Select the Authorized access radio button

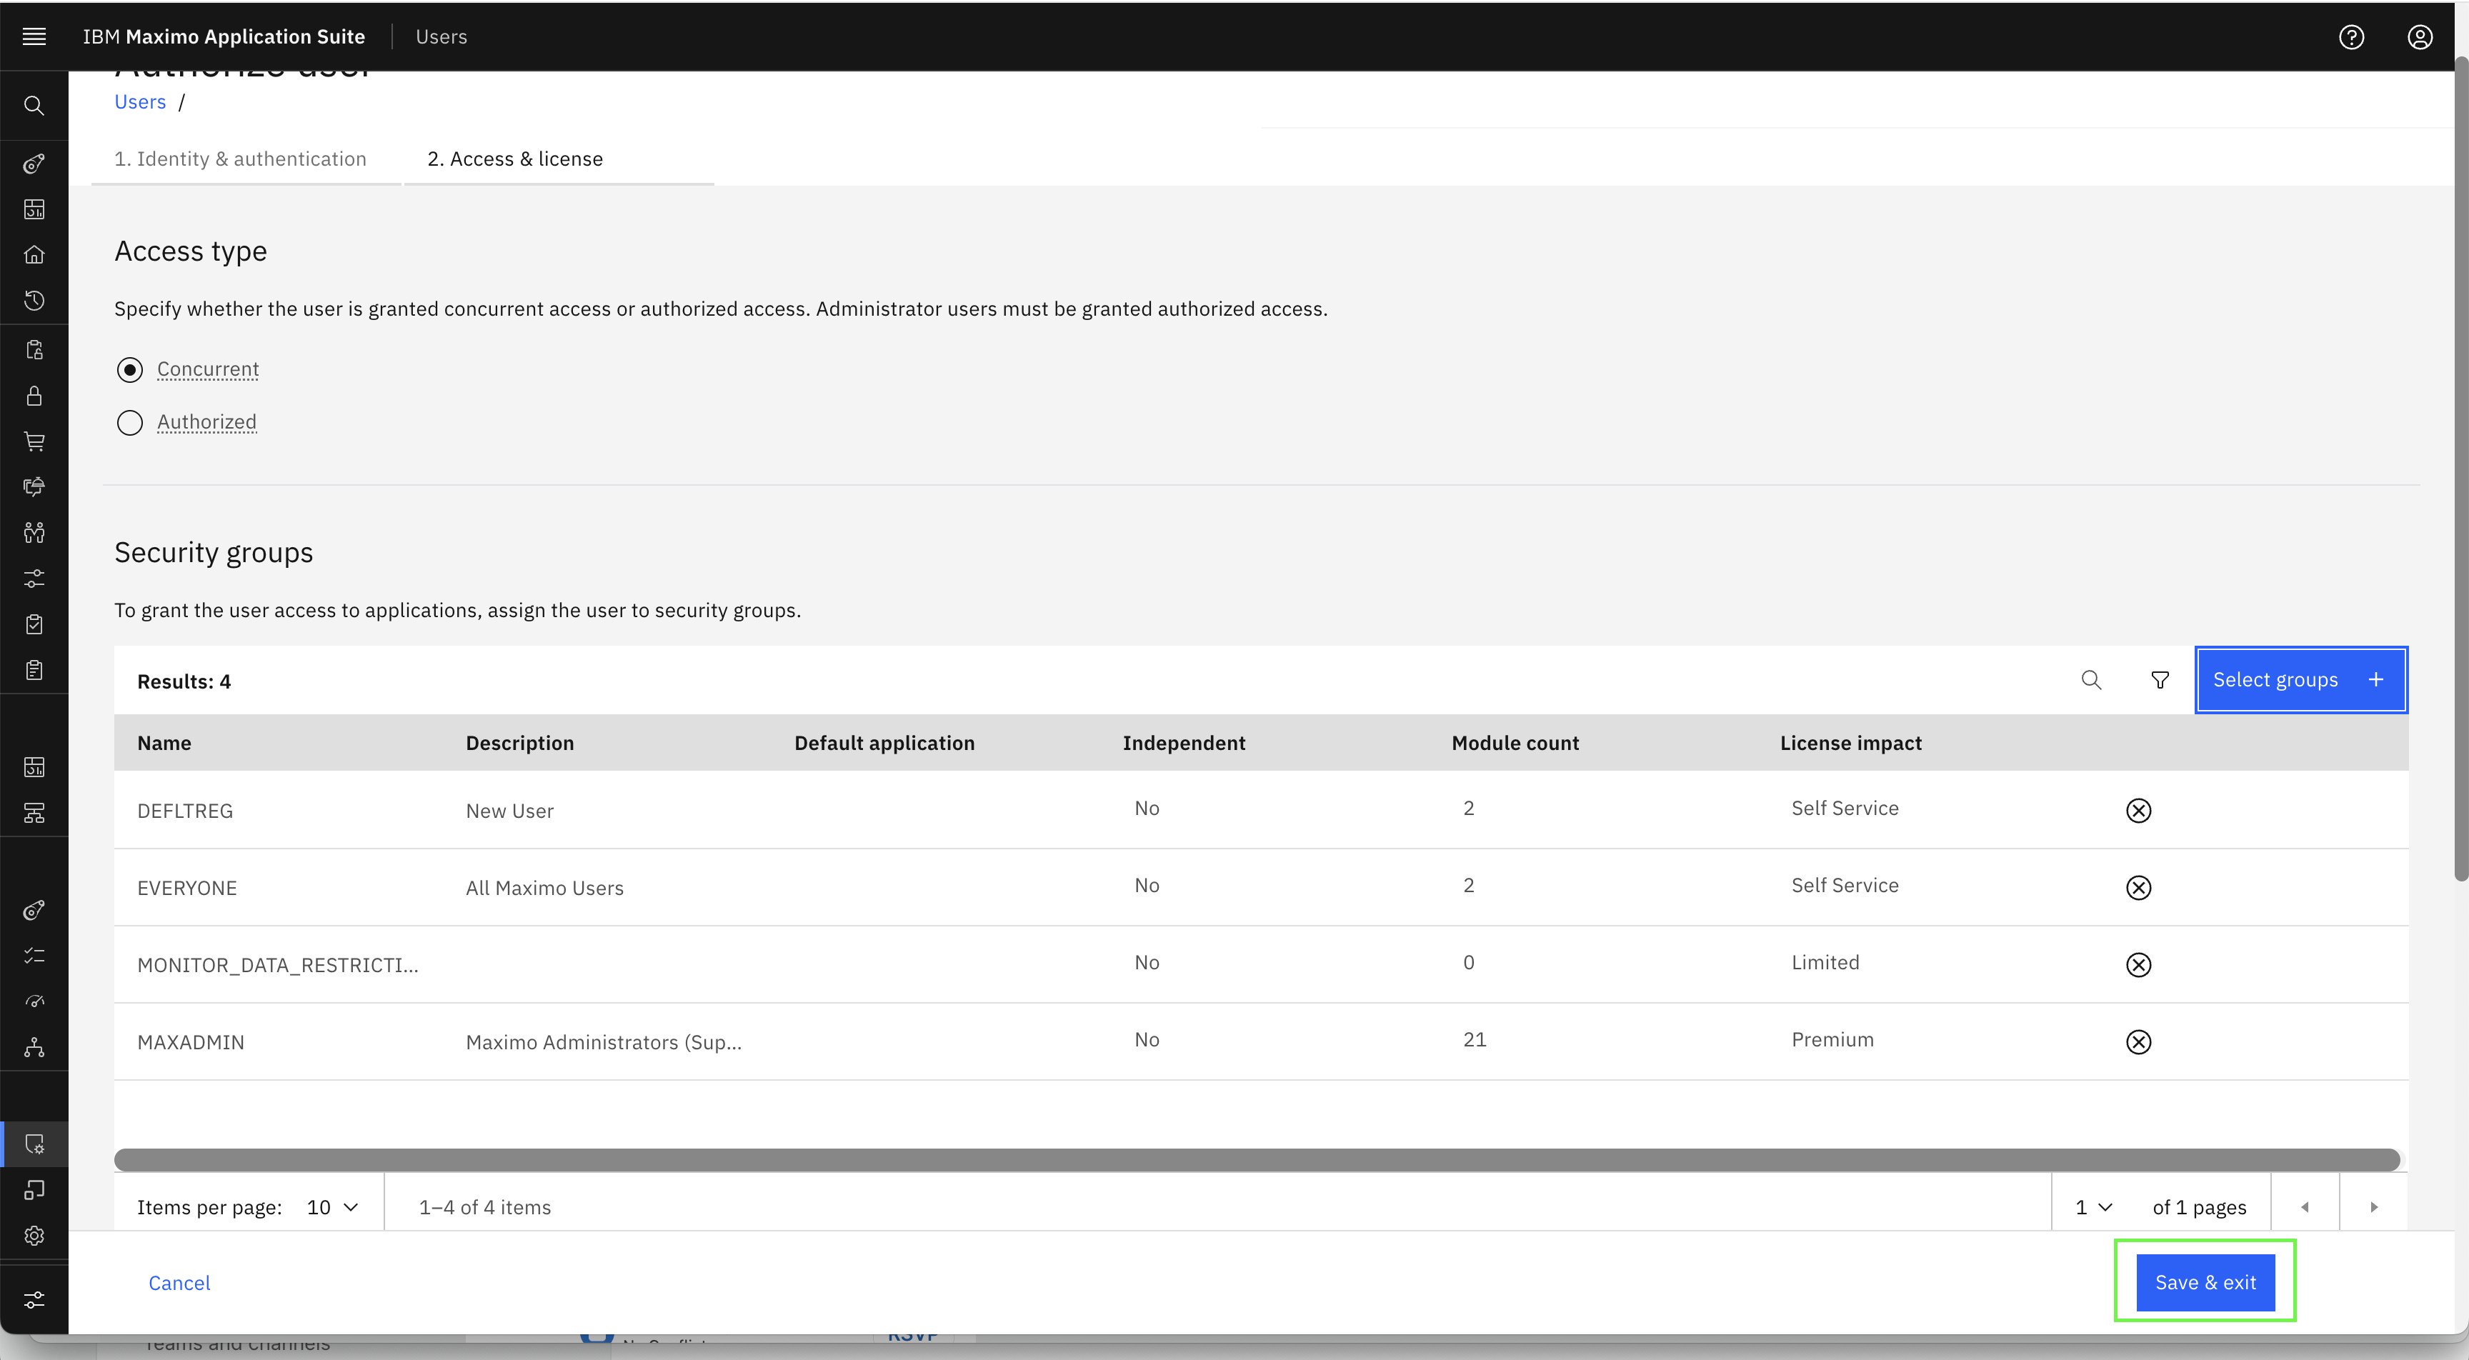coord(129,423)
